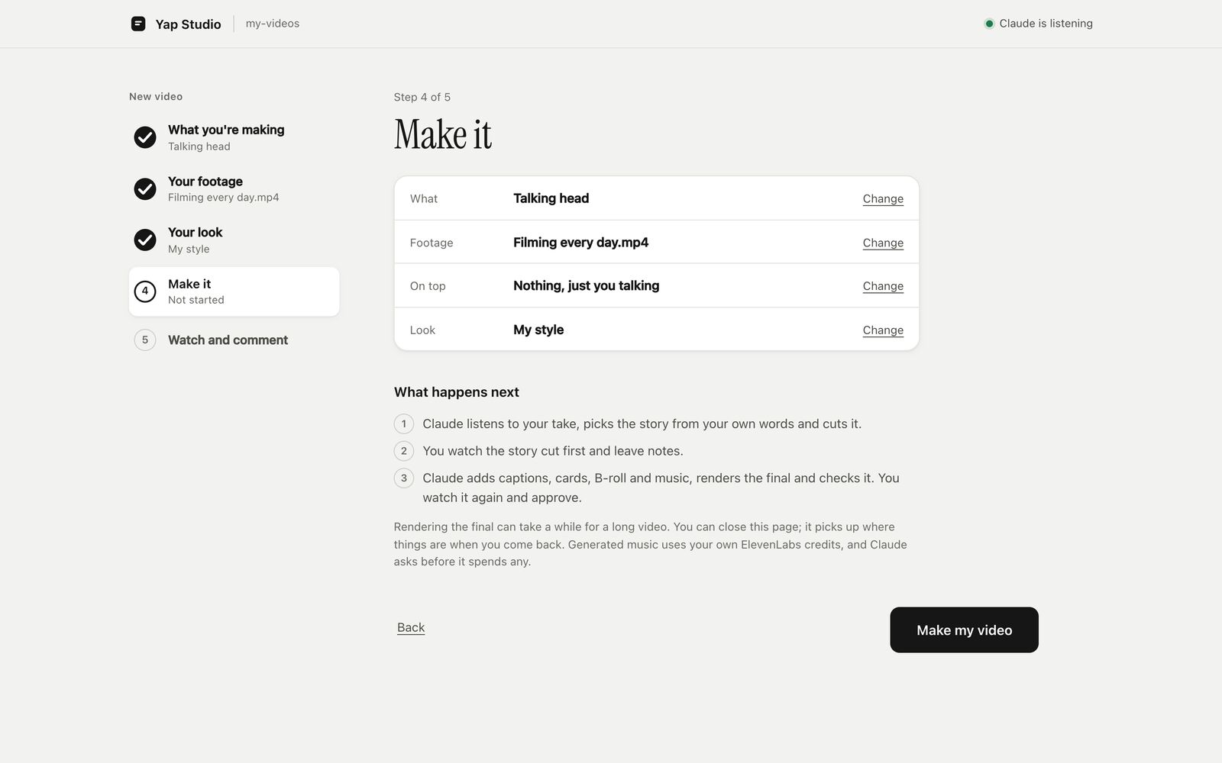This screenshot has width=1222, height=763.
Task: Change the Filming every day.mp4 footage
Action: 883,243
